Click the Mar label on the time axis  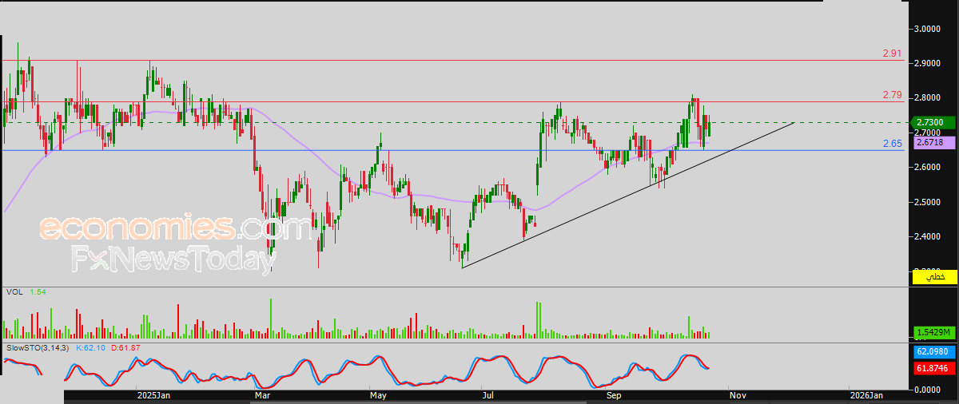coord(261,395)
